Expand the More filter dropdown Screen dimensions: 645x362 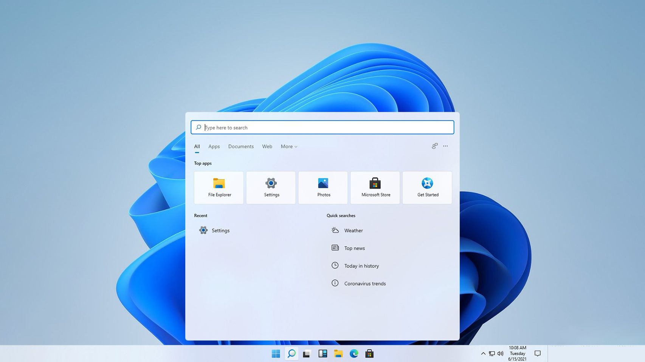288,146
